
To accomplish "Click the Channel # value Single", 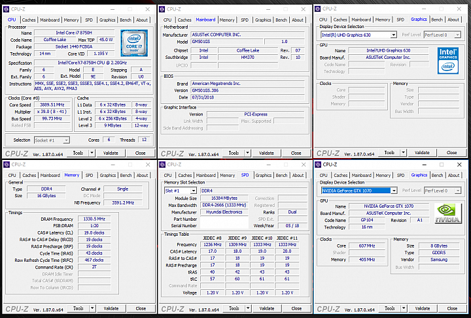I will 123,189.
